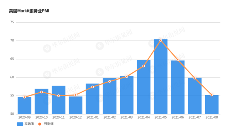Click the 2021-02 forecast data point
This screenshot has height=131, width=228.
point(110,81)
